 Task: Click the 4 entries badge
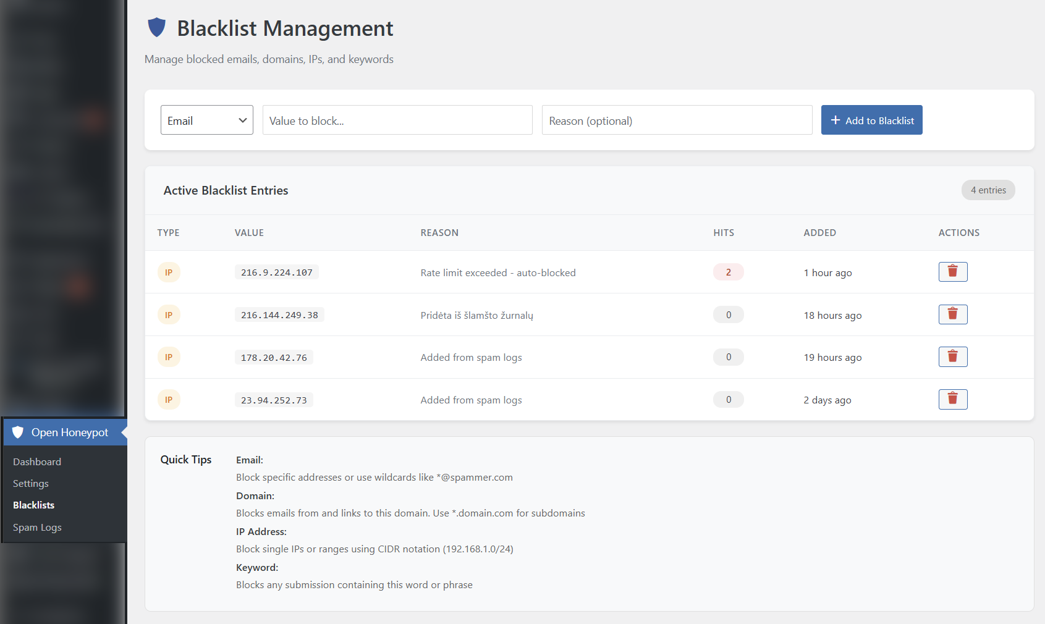coord(988,190)
